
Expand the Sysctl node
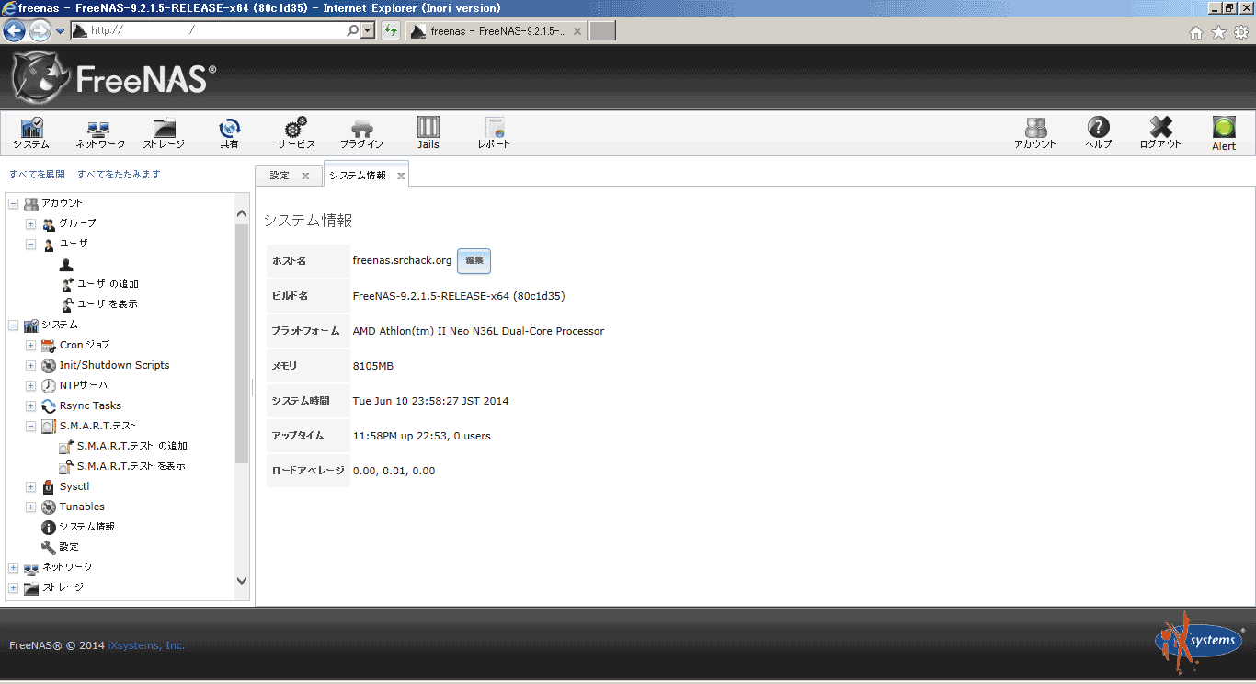tap(30, 486)
